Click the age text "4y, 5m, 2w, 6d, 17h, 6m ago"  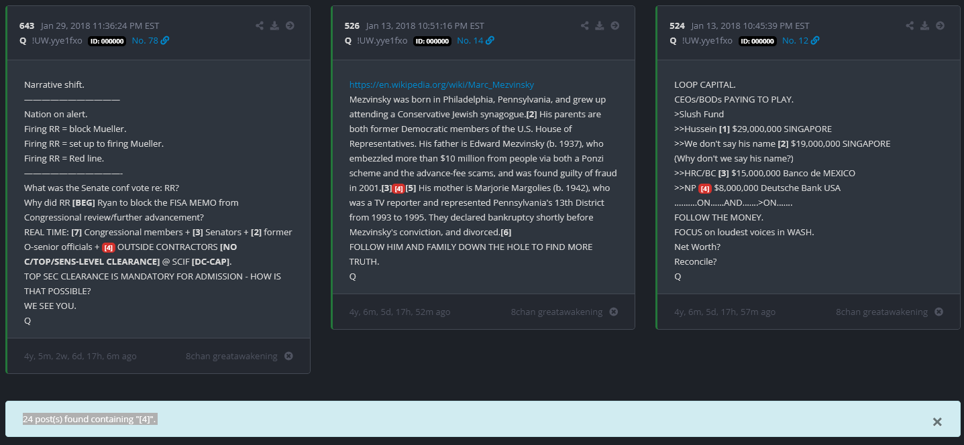tap(81, 356)
